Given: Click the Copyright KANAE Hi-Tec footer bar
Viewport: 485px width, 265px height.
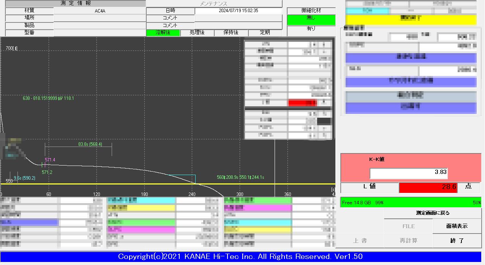Looking at the screenshot, I should click(240, 257).
